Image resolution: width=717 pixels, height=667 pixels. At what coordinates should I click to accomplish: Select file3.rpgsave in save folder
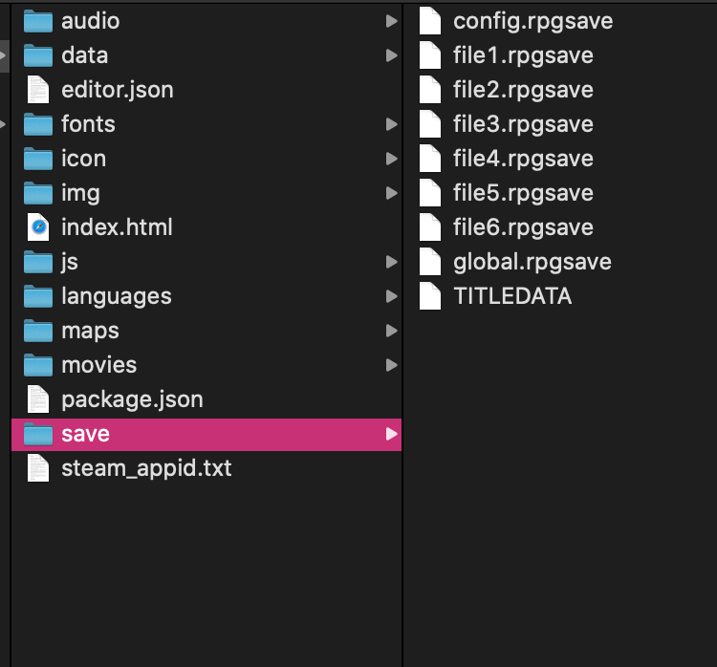pyautogui.click(x=523, y=124)
